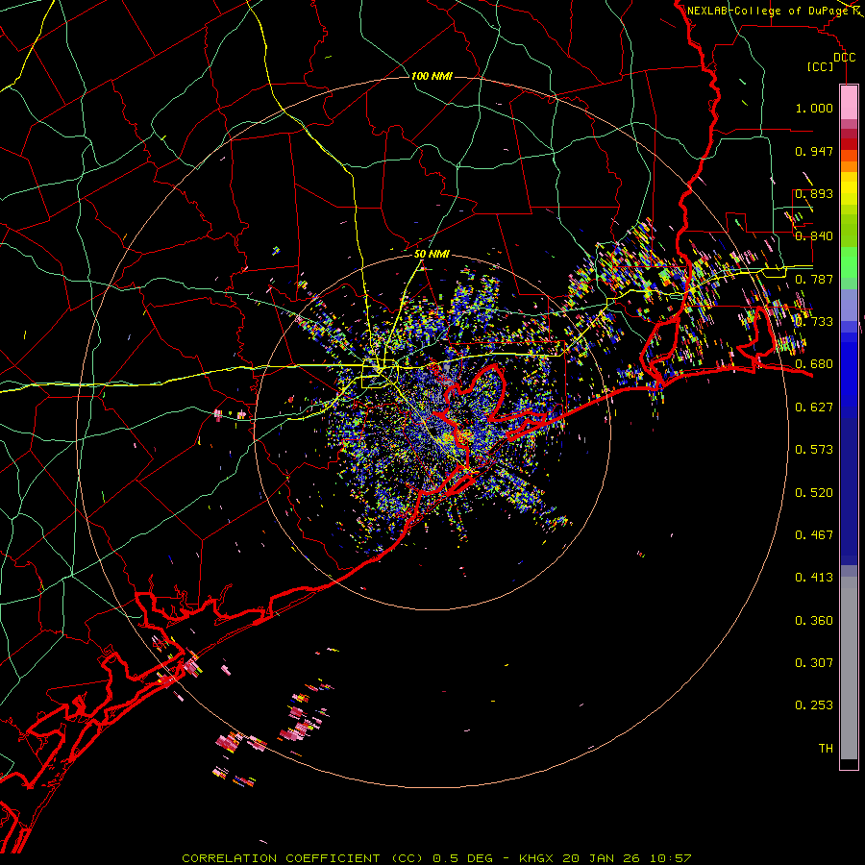Click the 0.360 scale value
The height and width of the screenshot is (865, 865).
tap(814, 621)
